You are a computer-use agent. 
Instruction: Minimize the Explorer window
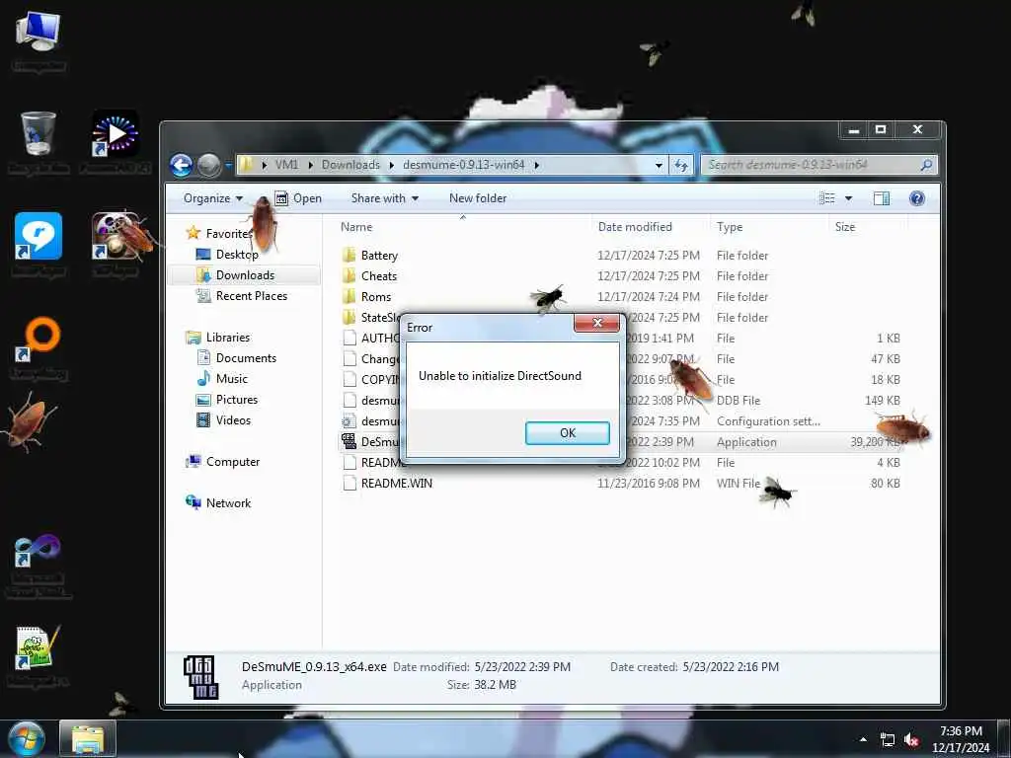coord(854,130)
